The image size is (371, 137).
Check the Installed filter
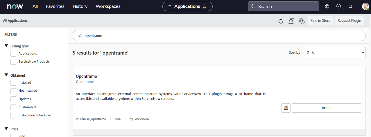pos(13,83)
